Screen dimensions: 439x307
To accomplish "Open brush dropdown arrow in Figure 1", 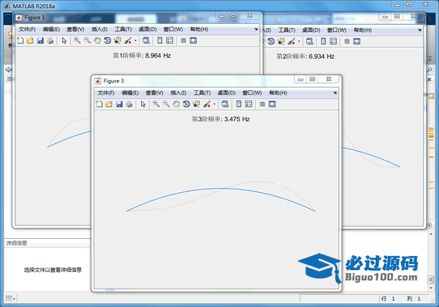I will point(136,41).
